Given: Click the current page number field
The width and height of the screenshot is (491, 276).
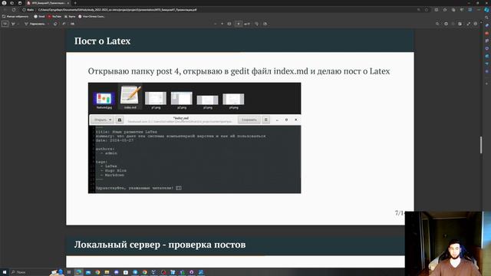Looking at the screenshot, I should tap(239, 24).
